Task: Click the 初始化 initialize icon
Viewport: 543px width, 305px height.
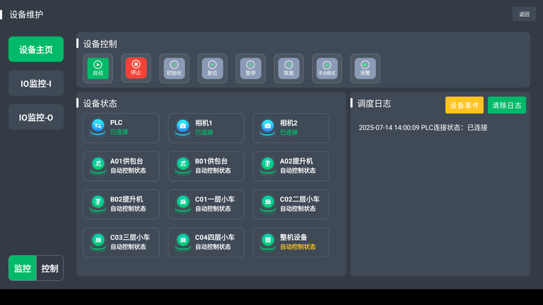Action: click(174, 68)
